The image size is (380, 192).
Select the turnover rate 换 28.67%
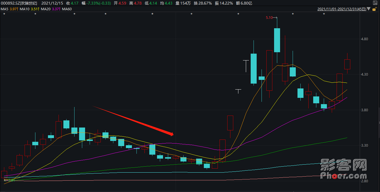[x=203, y=3]
